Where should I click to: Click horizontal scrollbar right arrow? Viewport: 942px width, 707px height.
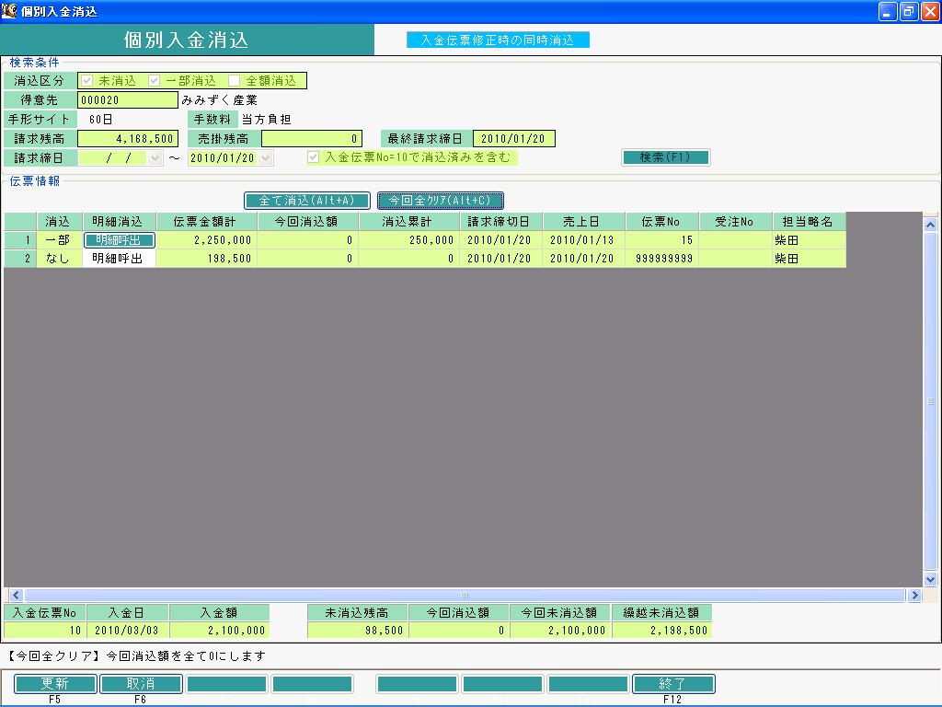pos(914,596)
